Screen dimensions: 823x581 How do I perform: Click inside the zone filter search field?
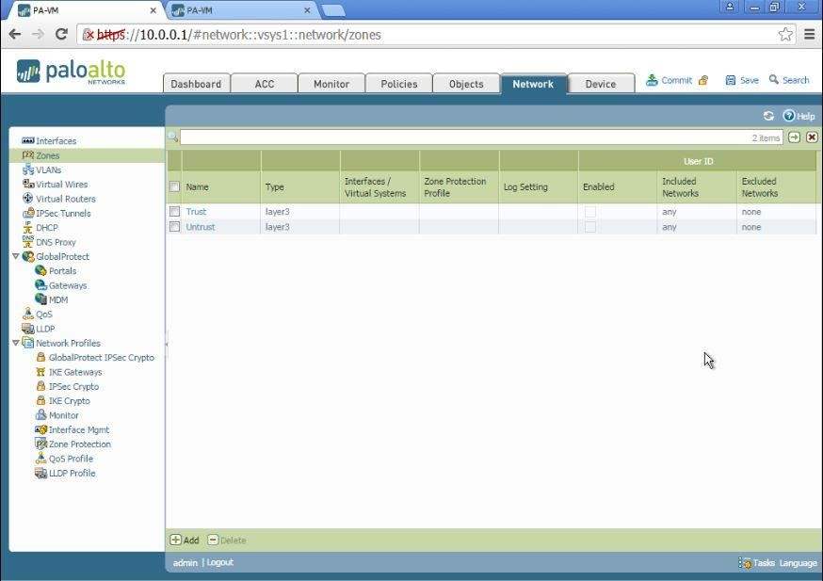click(x=461, y=137)
